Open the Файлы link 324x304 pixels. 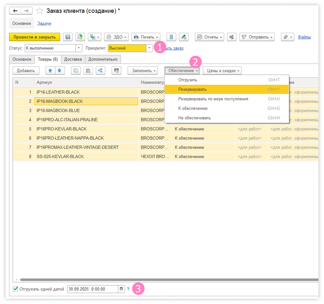[x=304, y=37]
